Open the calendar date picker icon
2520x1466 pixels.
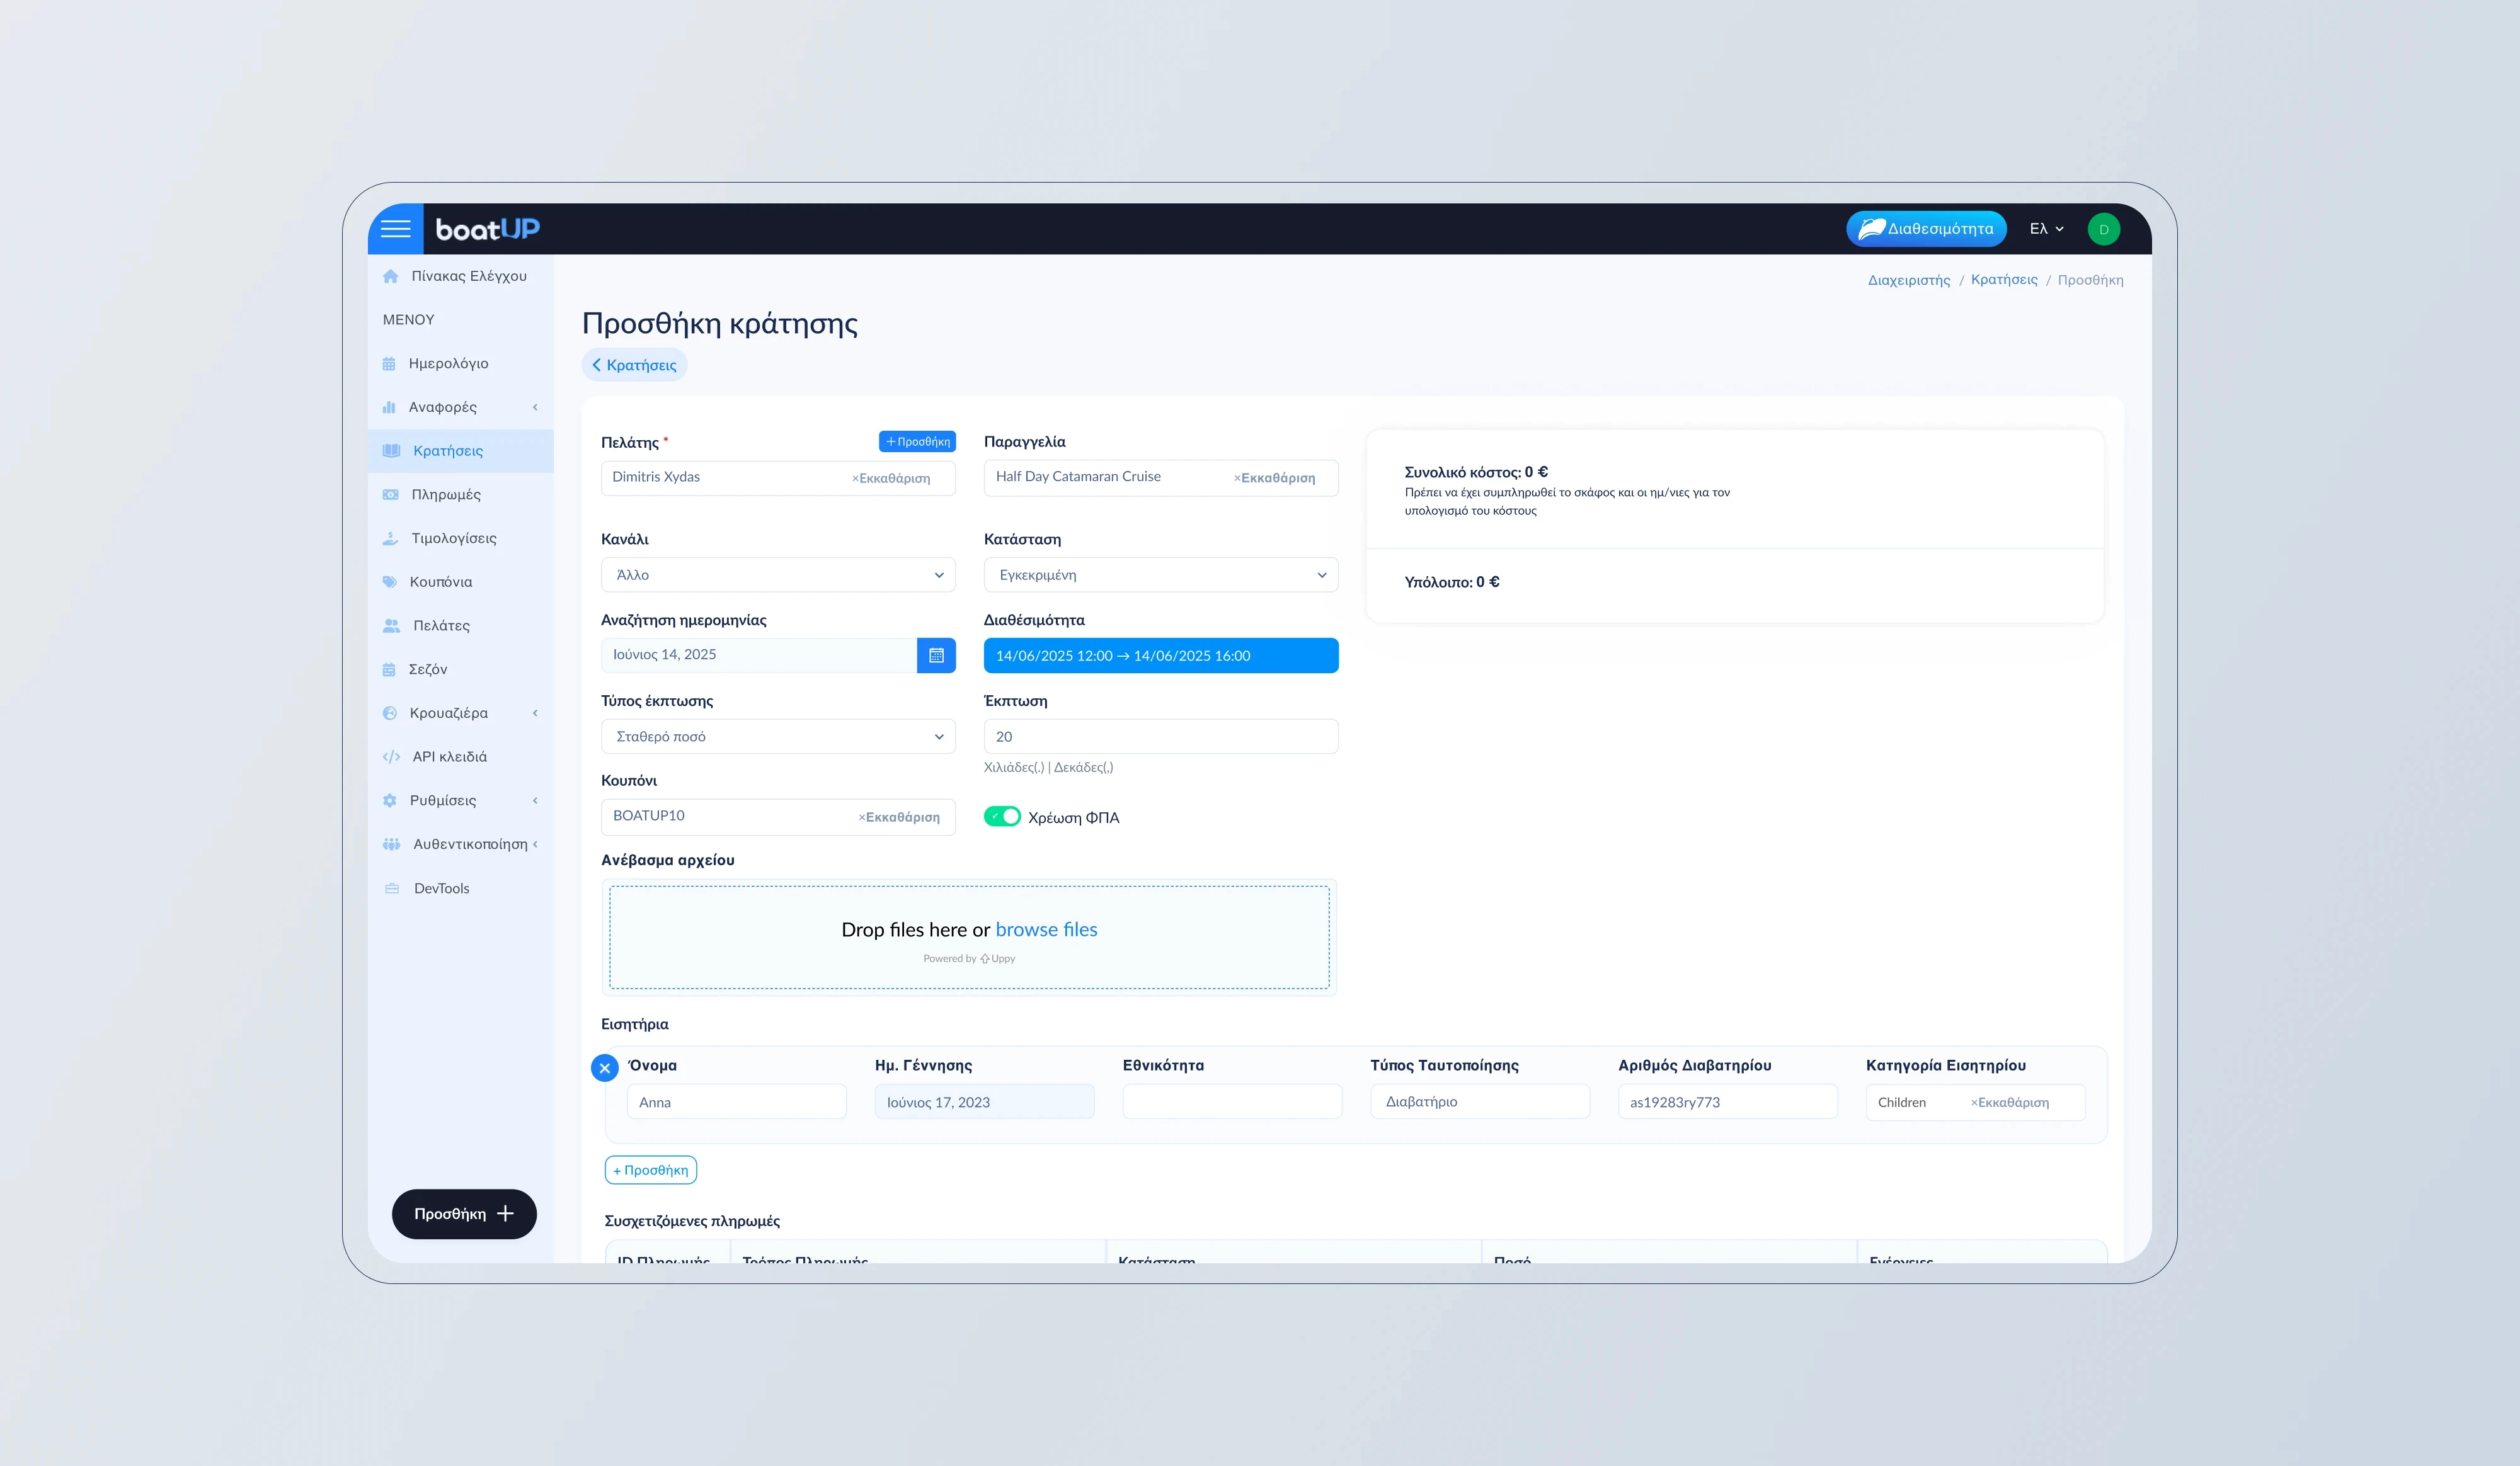(936, 656)
